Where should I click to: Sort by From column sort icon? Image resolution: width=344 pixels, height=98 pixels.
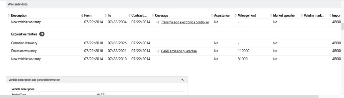[82, 15]
